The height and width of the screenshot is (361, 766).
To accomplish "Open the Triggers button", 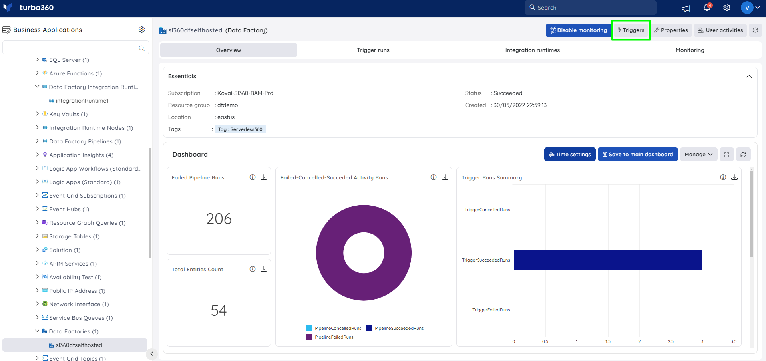I will pos(631,30).
